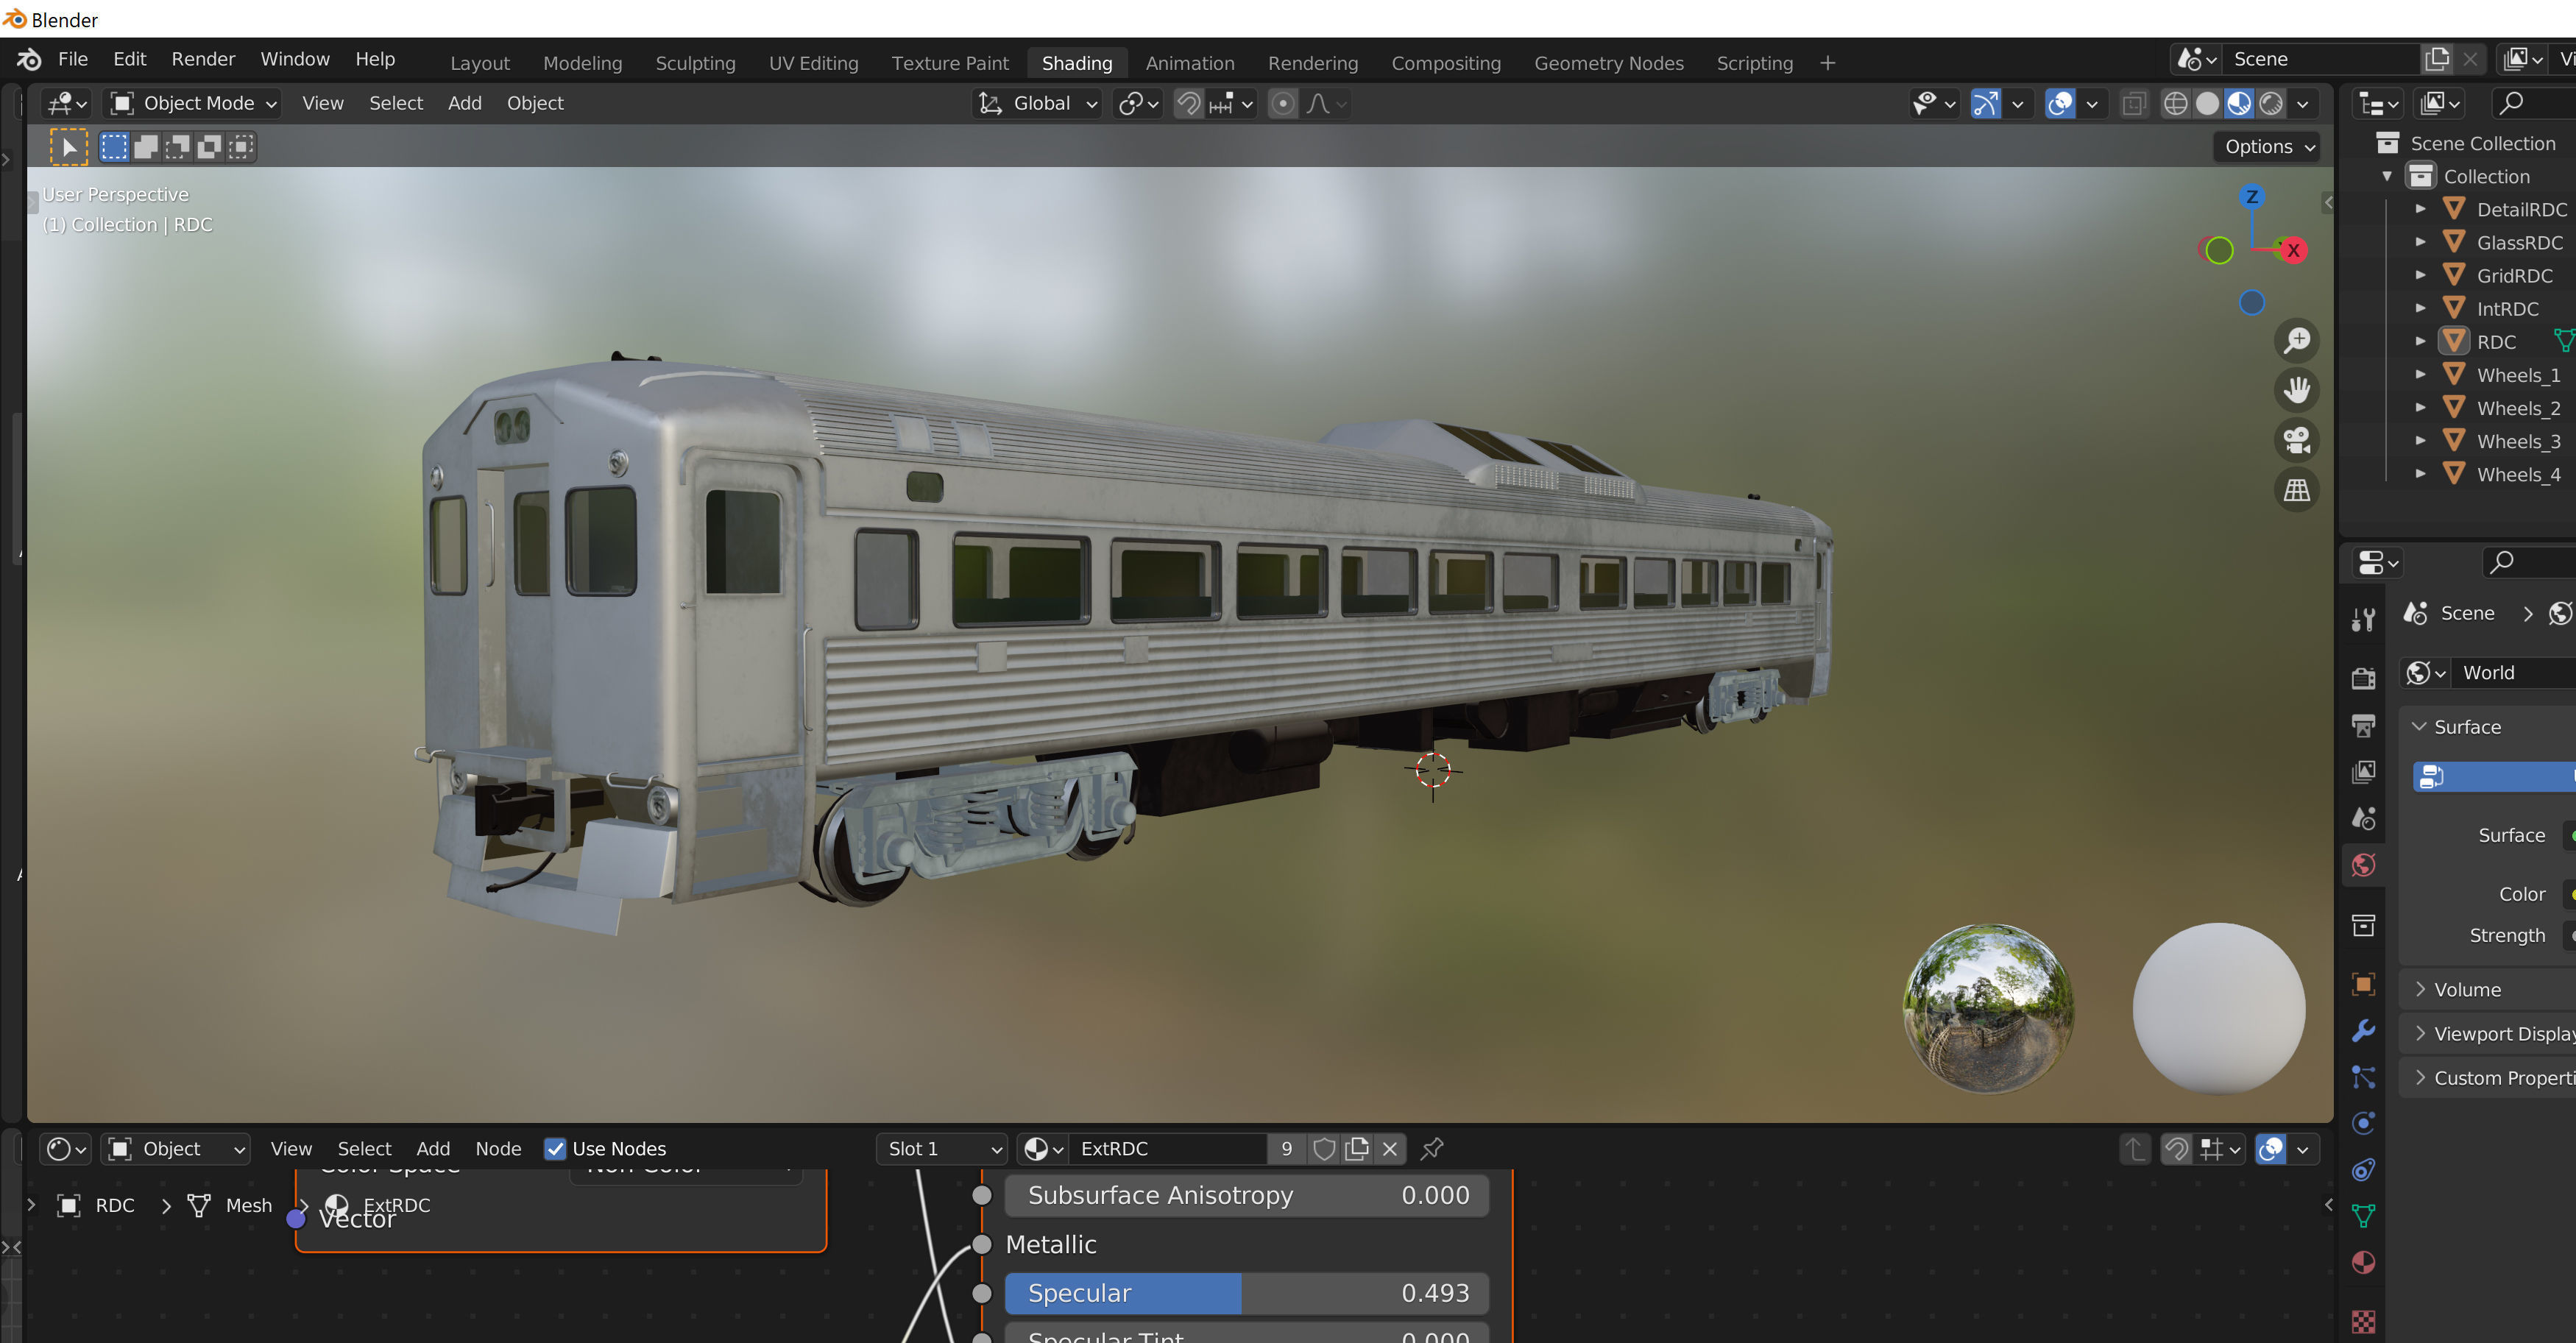Switch to Layout workspace tab
This screenshot has width=2576, height=1343.
click(x=479, y=63)
